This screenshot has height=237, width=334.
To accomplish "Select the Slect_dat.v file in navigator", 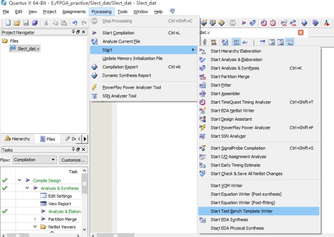I will pos(25,48).
